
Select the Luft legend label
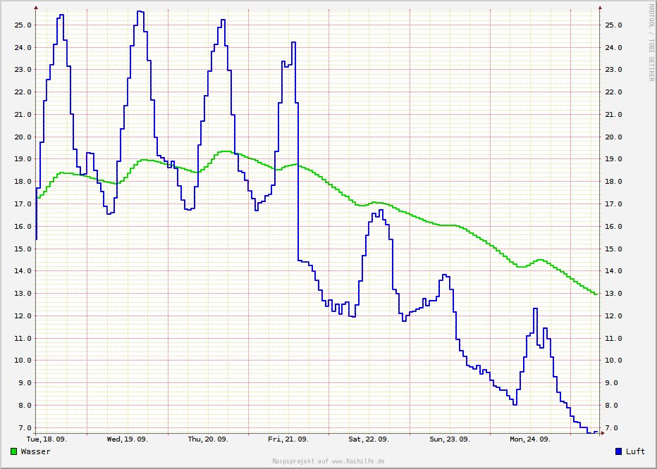635,451
